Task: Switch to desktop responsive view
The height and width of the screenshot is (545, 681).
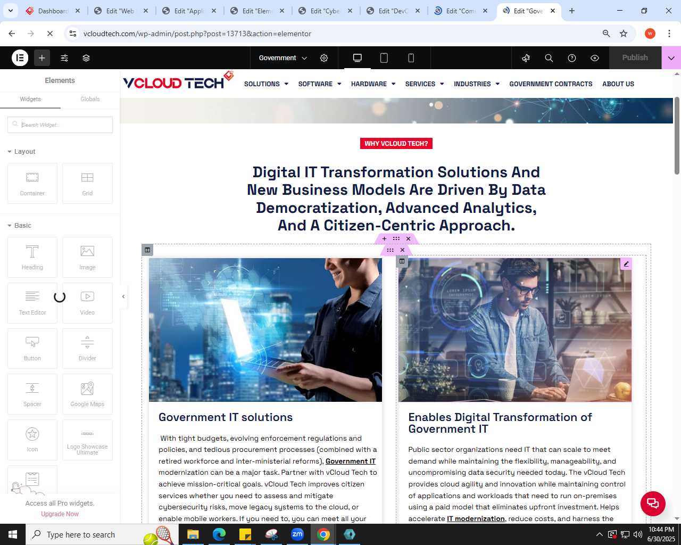Action: pyautogui.click(x=358, y=58)
